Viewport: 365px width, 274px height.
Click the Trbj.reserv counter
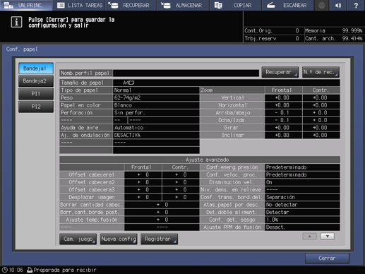pos(273,38)
